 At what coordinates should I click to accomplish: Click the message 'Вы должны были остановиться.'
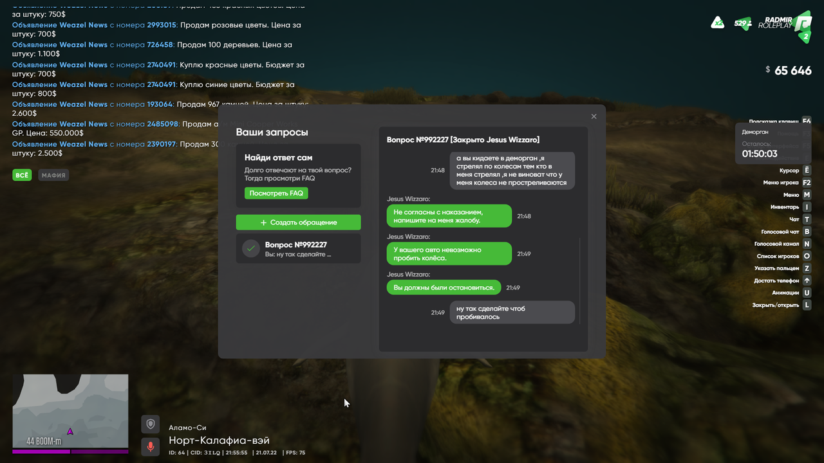coord(444,287)
